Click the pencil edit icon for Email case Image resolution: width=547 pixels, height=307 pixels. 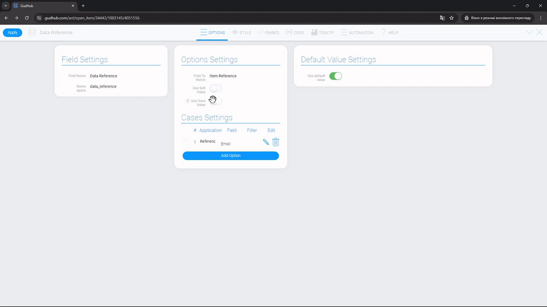[x=266, y=142]
